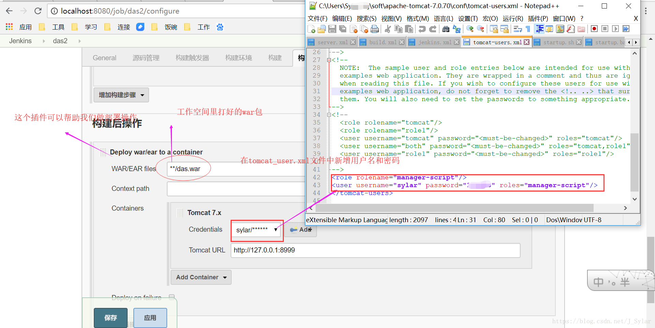Screen dimensions: 655x328
Task: Show all characters with the pilcrow icon
Action: 528,29
